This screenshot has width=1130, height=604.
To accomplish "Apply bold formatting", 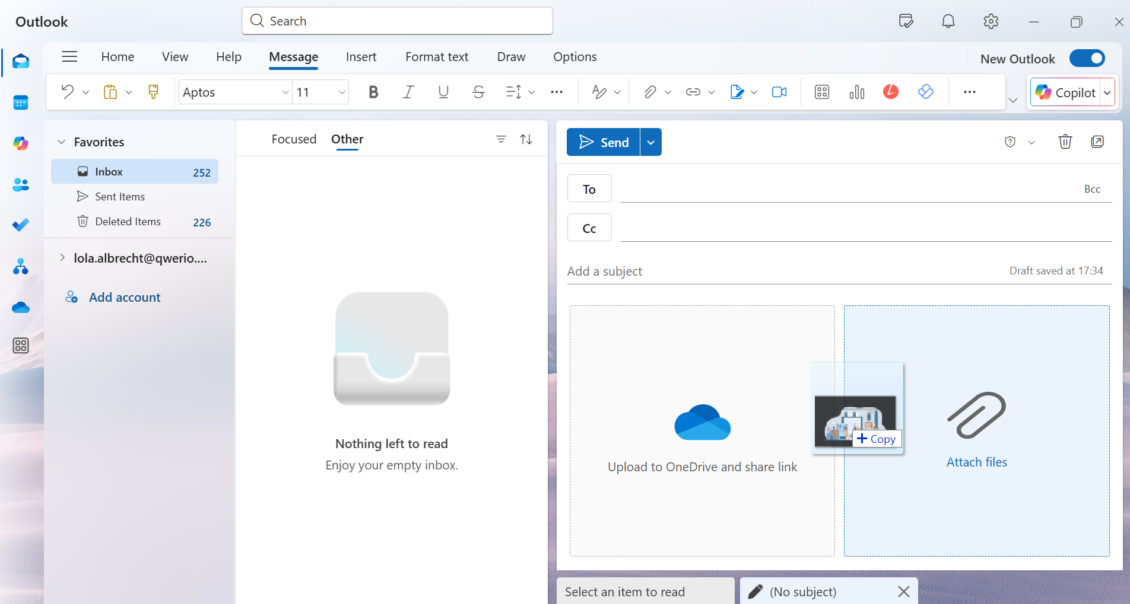I will click(373, 92).
